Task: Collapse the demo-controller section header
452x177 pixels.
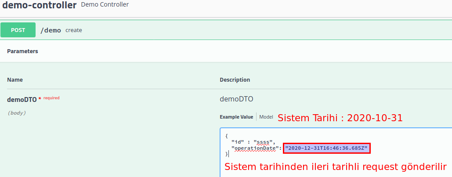Action: coord(40,5)
